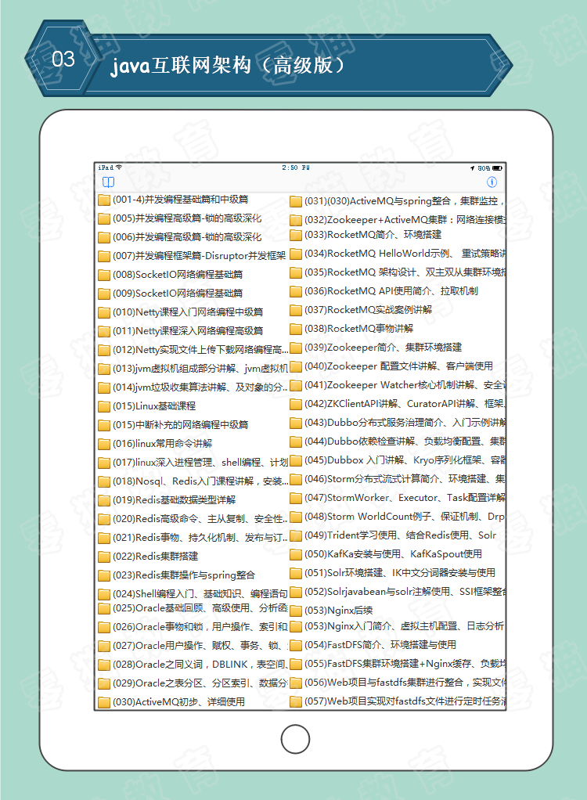Open (049)Trident学习使用 entry
587x800 pixels.
(x=401, y=535)
